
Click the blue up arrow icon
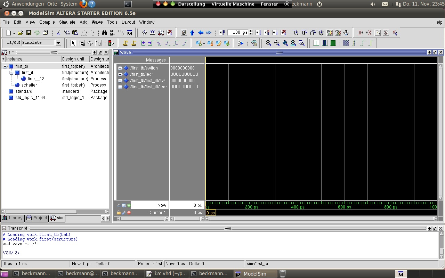click(192, 33)
